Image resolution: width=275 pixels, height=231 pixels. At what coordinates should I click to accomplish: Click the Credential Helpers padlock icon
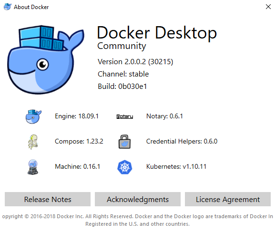click(x=124, y=142)
